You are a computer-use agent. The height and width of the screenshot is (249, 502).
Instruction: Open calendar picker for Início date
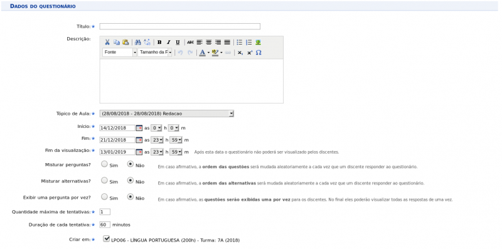[x=139, y=128]
